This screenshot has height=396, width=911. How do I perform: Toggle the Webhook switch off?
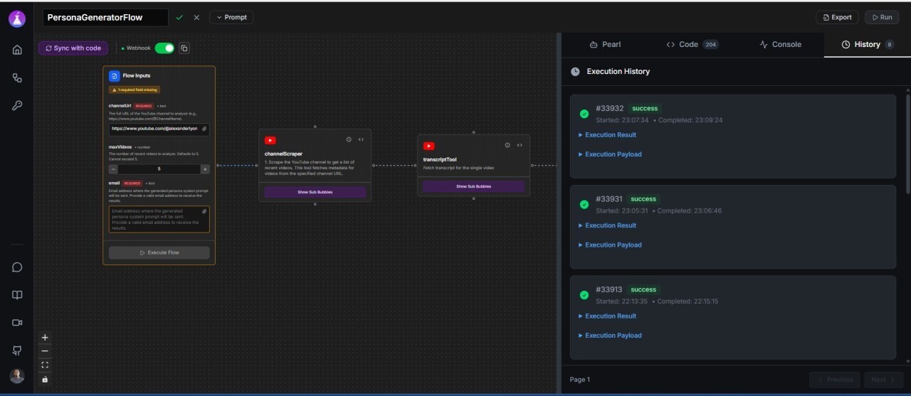pyautogui.click(x=164, y=48)
